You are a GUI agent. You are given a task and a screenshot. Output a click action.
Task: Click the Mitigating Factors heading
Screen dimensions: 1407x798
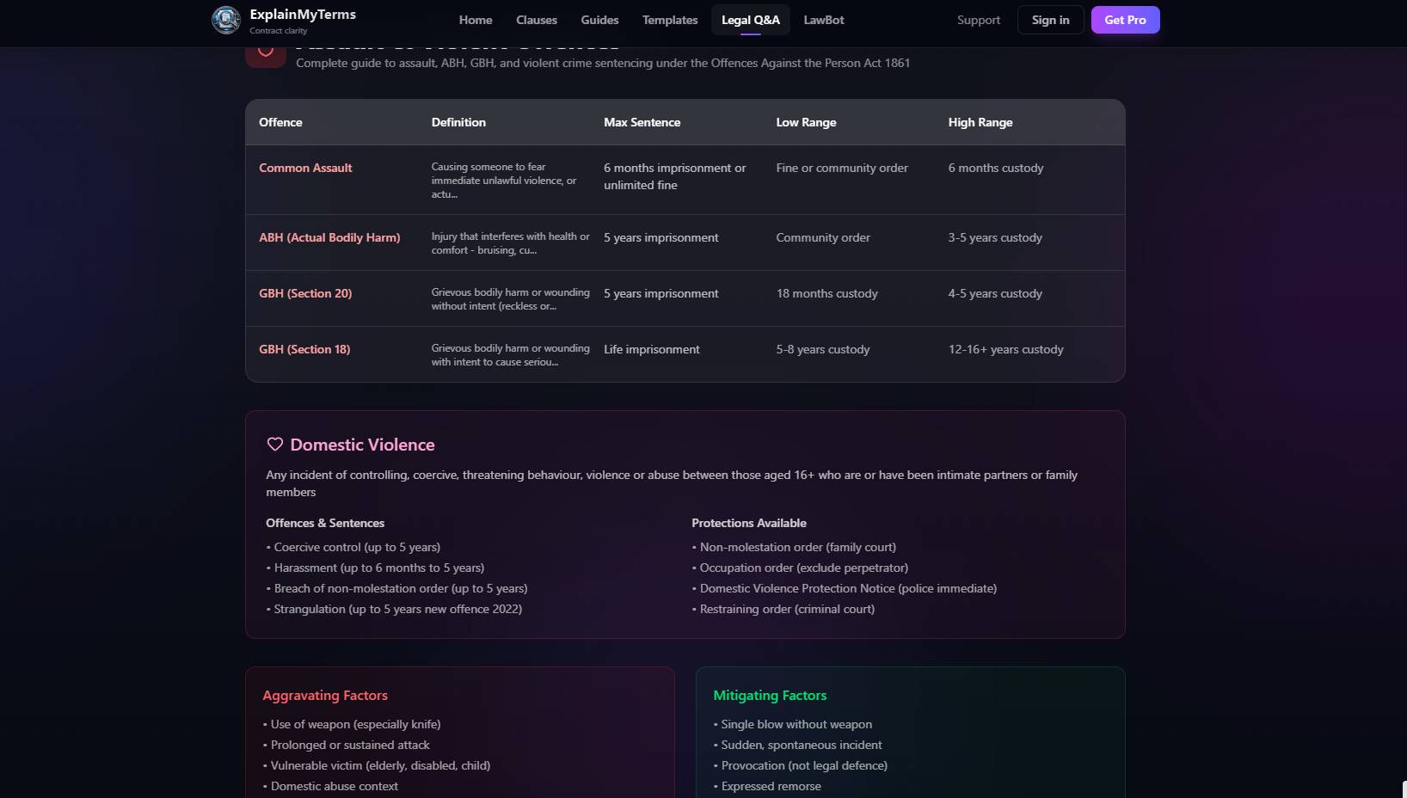pos(770,695)
